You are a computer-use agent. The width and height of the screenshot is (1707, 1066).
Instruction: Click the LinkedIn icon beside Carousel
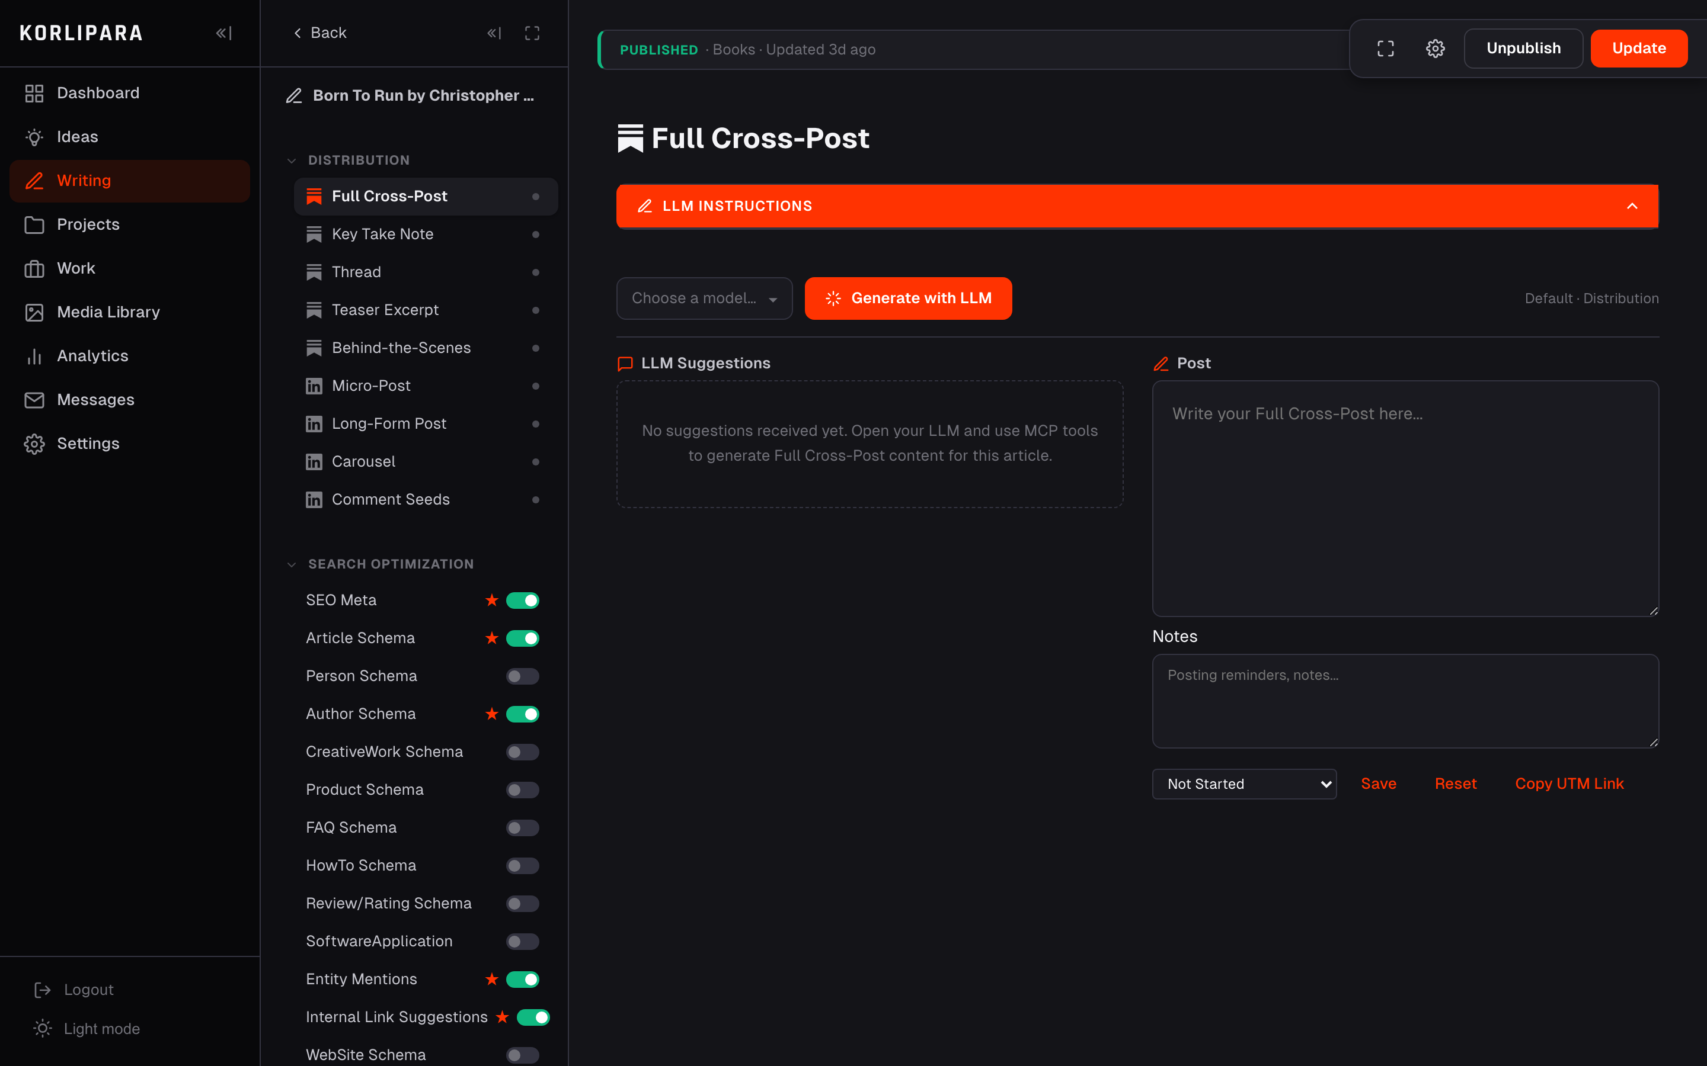(x=314, y=462)
